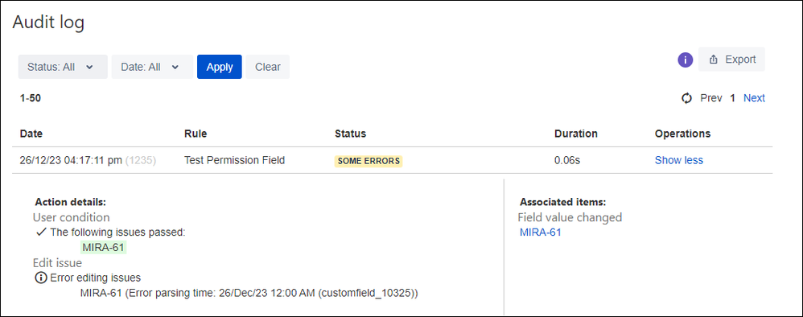Go to Next page of audit log
Viewport: 803px width, 317px height.
(x=754, y=98)
